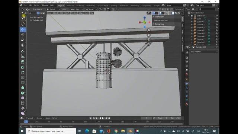
Task: Open the Object Data properties tab
Action: click(x=187, y=100)
